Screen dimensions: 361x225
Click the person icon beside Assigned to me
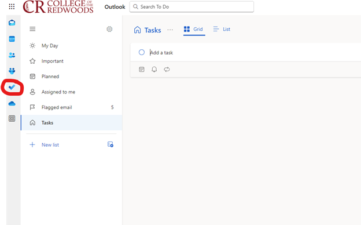[32, 92]
